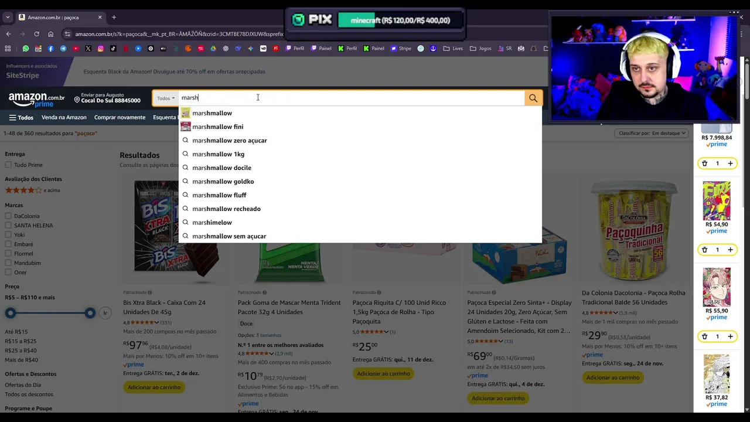Add Da Colonia Paçoca Rolha to cart
Image resolution: width=750 pixels, height=422 pixels.
point(613,377)
